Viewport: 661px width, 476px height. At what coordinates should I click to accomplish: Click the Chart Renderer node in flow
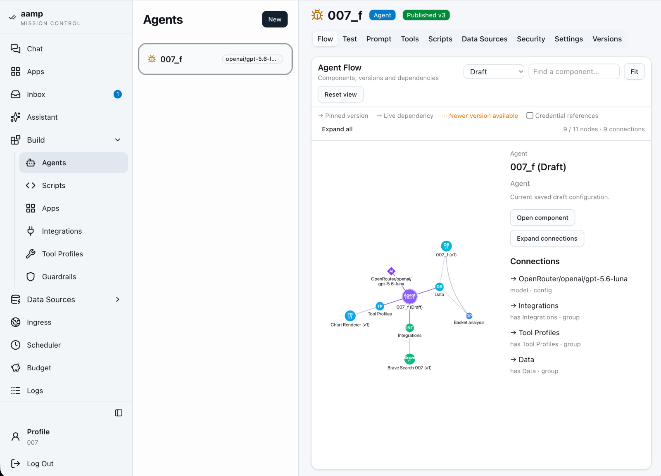[x=350, y=316]
